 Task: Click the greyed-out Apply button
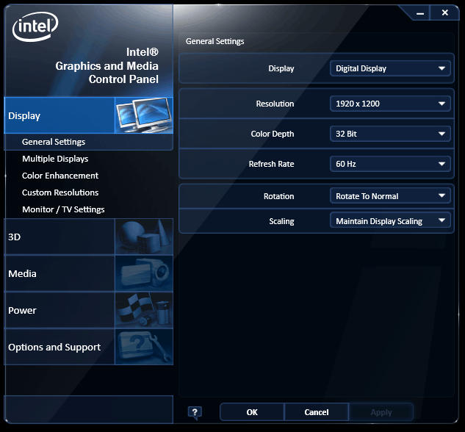pyautogui.click(x=381, y=412)
